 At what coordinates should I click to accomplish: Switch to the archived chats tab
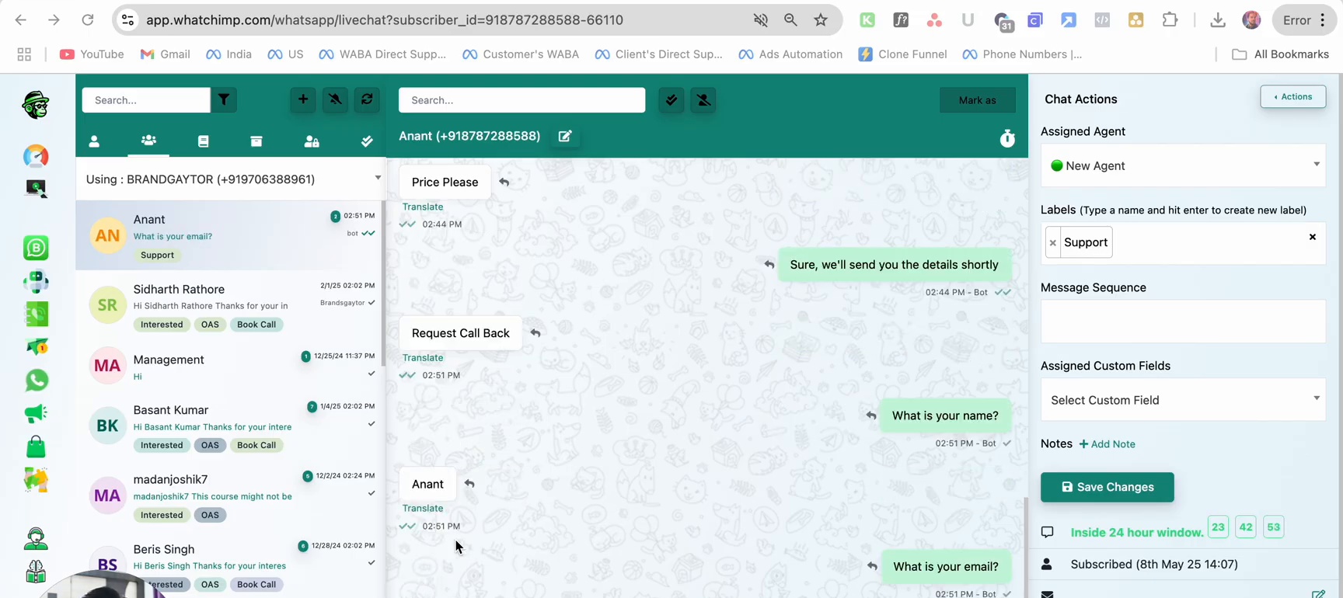(256, 141)
